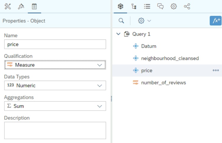222x143 pixels.
Task: Open the document structure tree icon
Action: point(134,6)
